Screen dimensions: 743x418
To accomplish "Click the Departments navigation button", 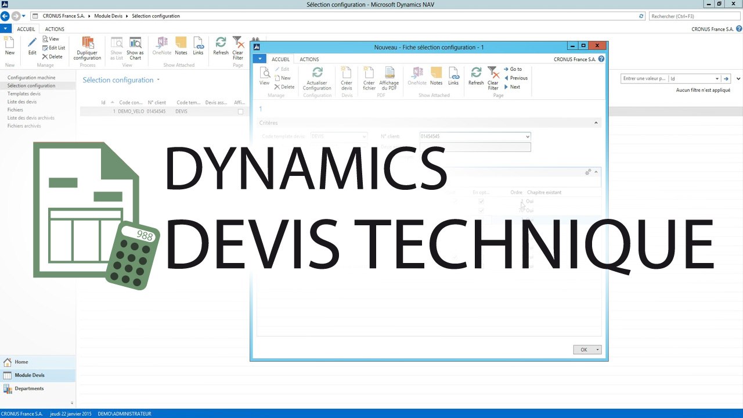I will pos(38,388).
